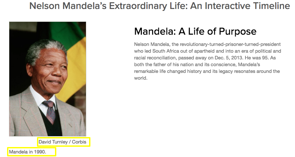Click the word 'Corbis' in the credit

79,142
